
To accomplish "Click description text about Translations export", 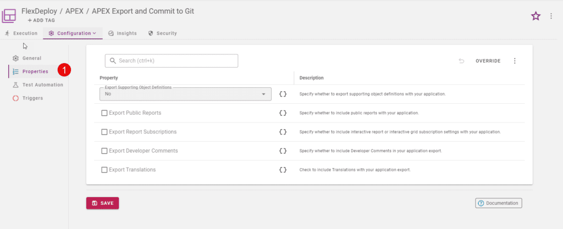I will click(x=355, y=170).
